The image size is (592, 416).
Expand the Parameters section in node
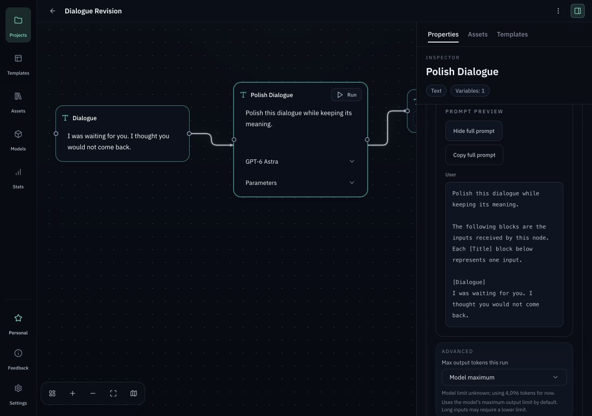point(300,183)
